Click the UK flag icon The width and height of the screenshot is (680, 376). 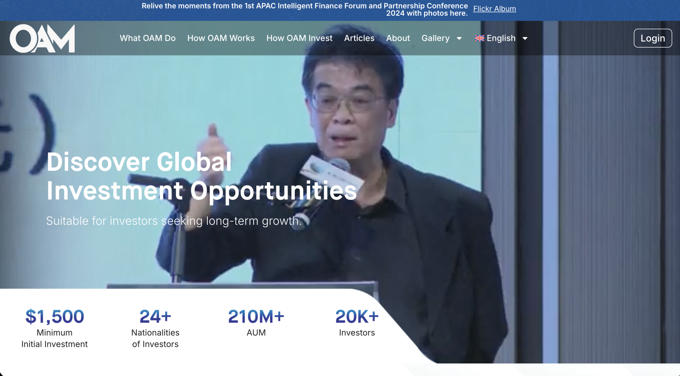click(479, 38)
